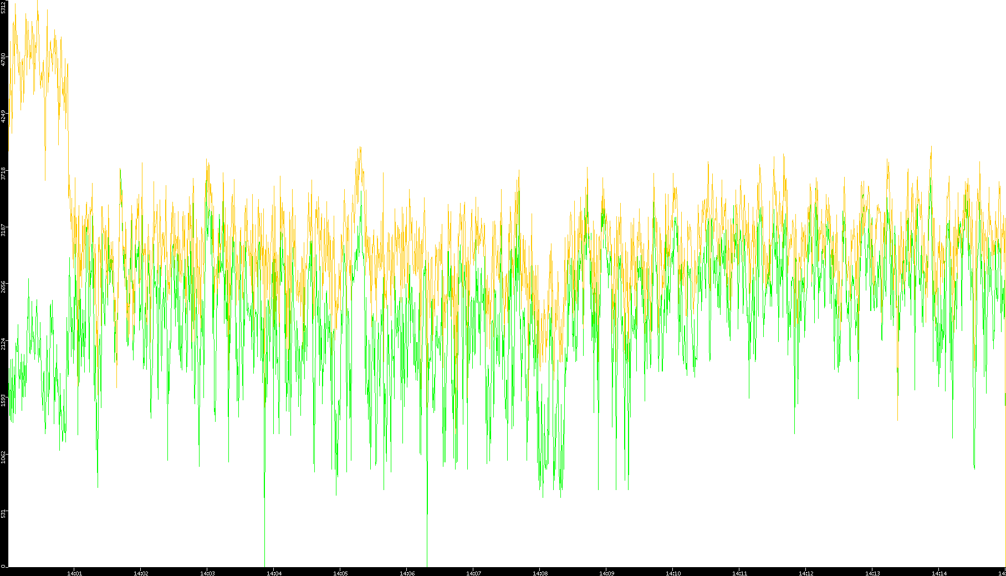This screenshot has height=576, width=1006.
Task: Click the 14:03 time label
Action: [207, 573]
